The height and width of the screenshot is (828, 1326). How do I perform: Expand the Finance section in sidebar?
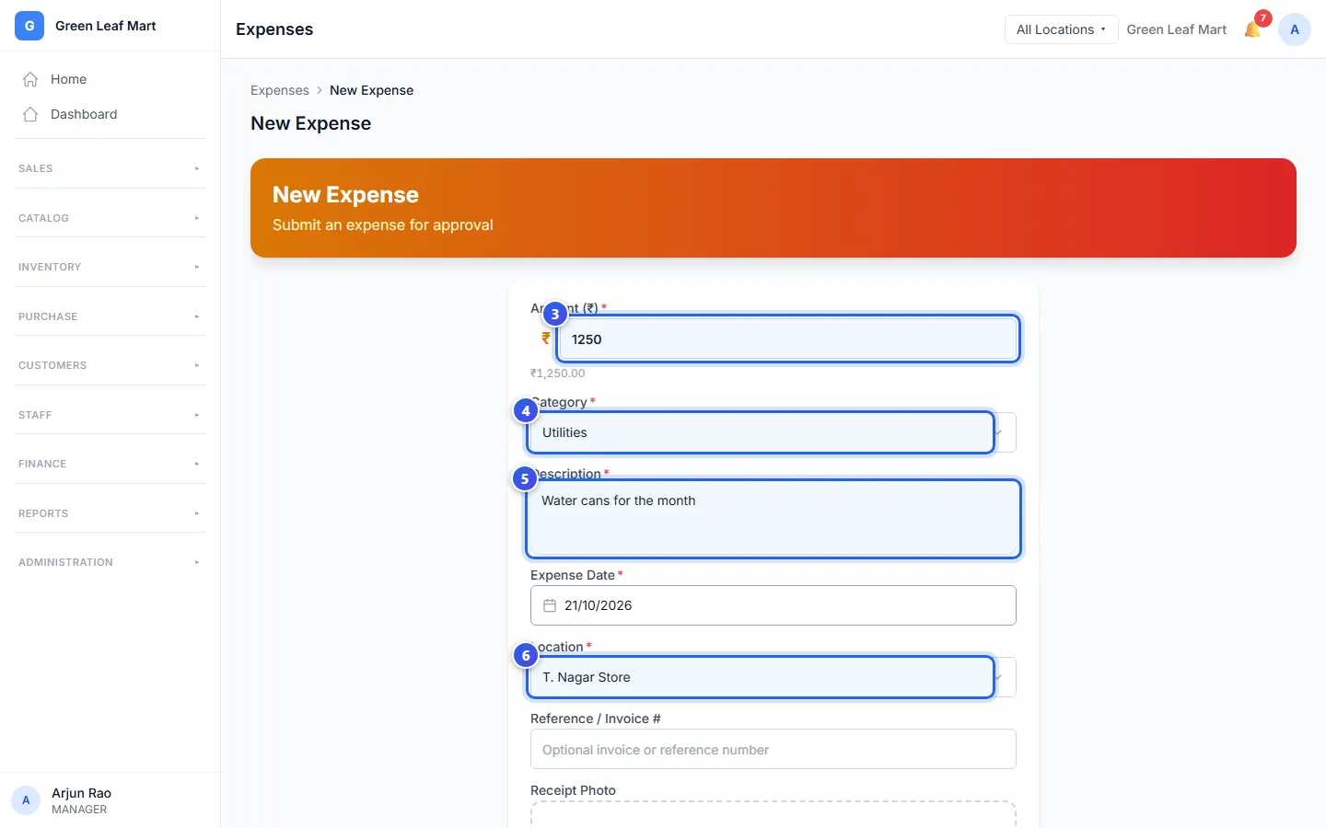pyautogui.click(x=110, y=464)
